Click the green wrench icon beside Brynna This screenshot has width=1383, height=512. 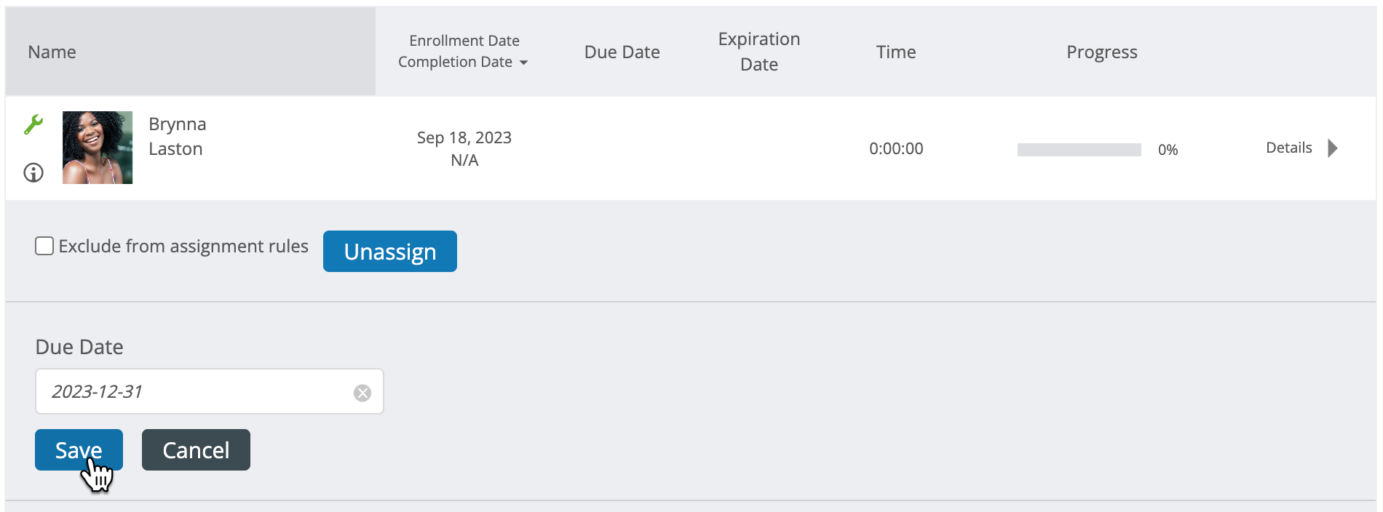(33, 124)
